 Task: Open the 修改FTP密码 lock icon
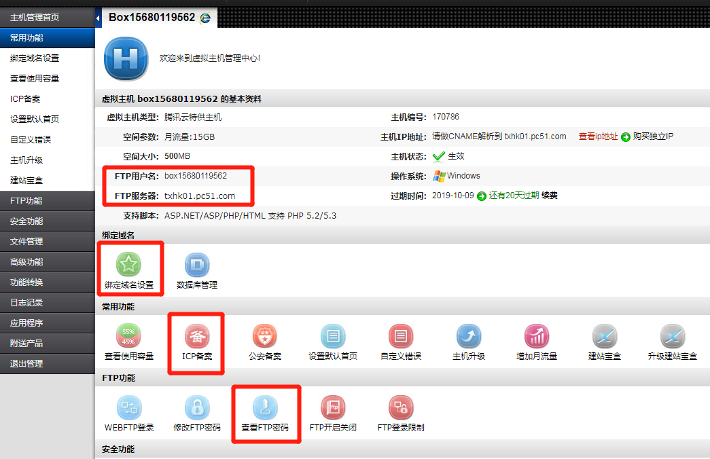tap(197, 407)
